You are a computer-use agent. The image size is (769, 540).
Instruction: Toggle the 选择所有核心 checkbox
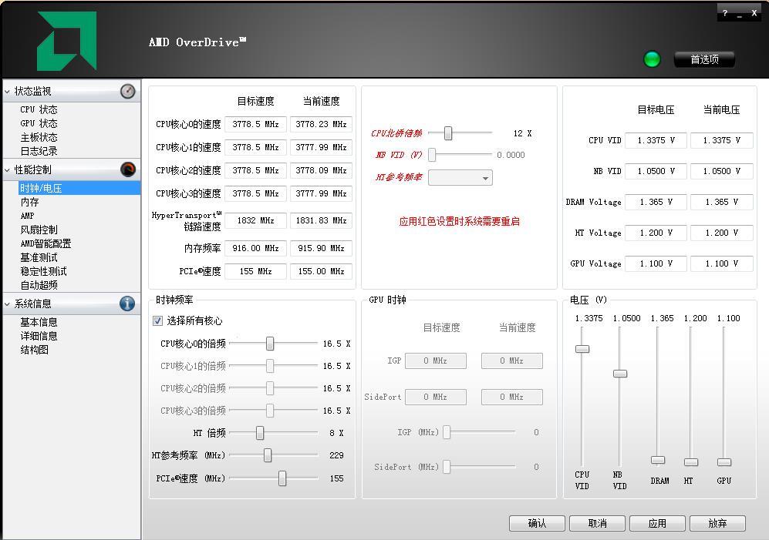click(158, 321)
